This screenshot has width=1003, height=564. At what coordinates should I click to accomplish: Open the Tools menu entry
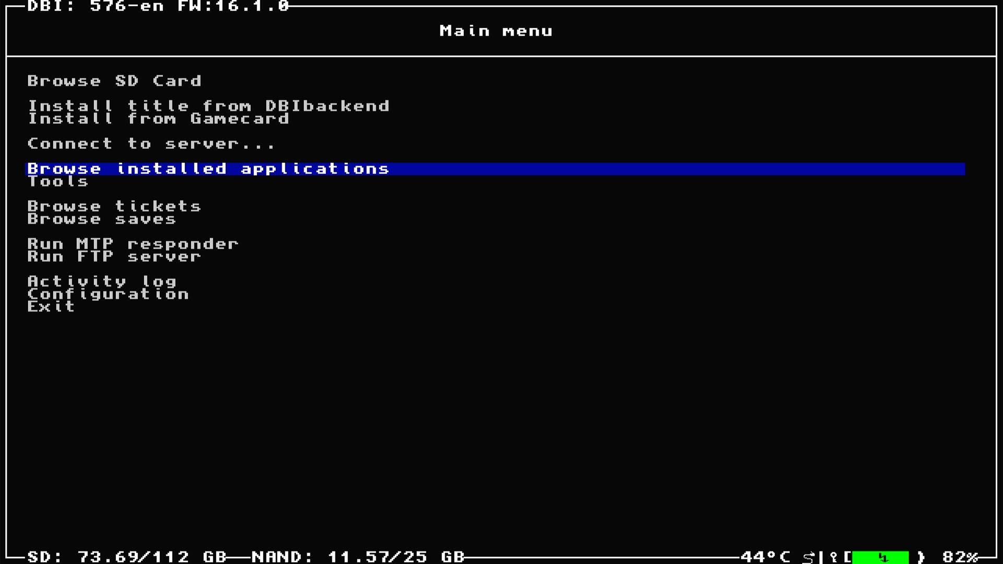coord(58,182)
